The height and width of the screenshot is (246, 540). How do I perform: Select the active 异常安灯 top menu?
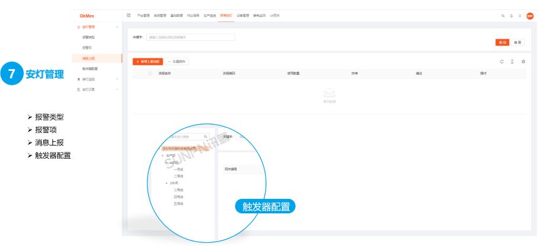coord(226,16)
